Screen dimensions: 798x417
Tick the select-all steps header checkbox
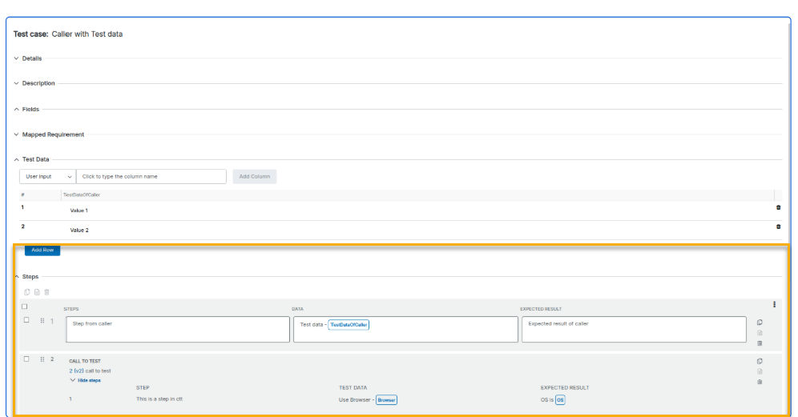tap(25, 307)
